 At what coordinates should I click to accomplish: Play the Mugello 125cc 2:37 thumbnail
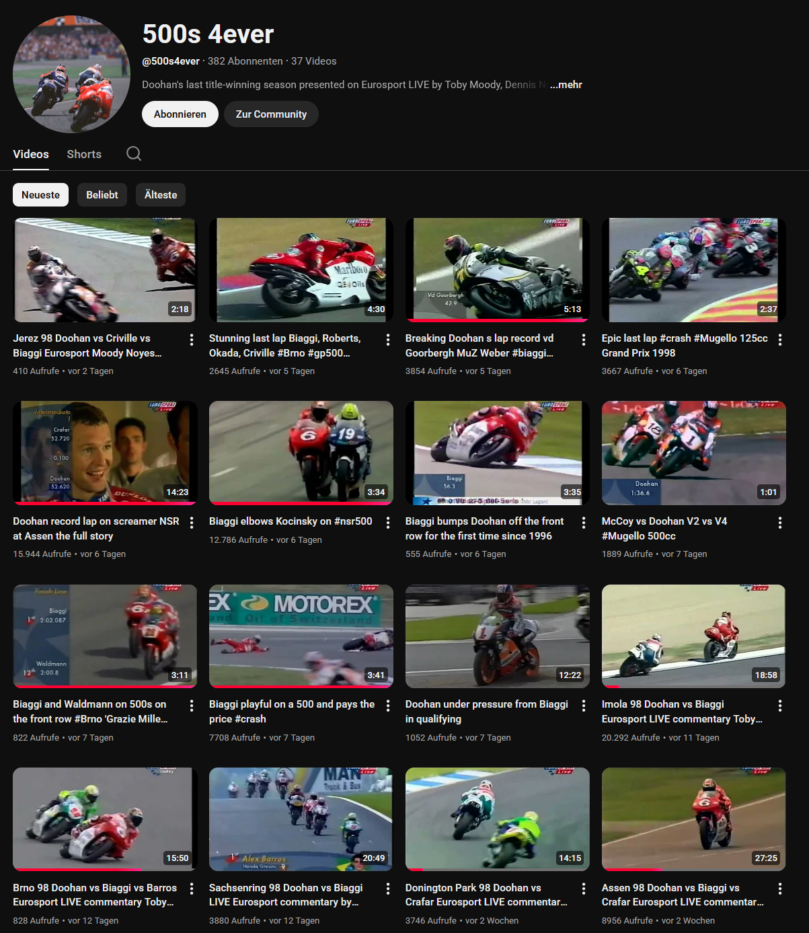(x=694, y=270)
